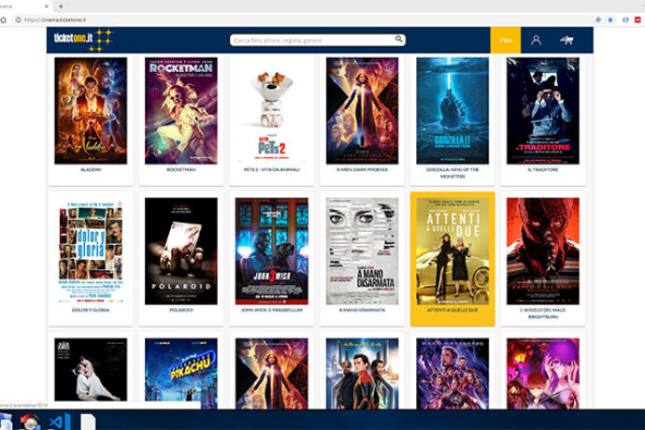Open the user account icon
This screenshot has width=645, height=430.
click(x=536, y=40)
